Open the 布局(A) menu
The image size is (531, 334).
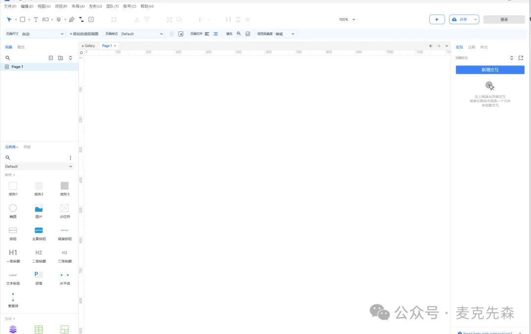point(78,6)
